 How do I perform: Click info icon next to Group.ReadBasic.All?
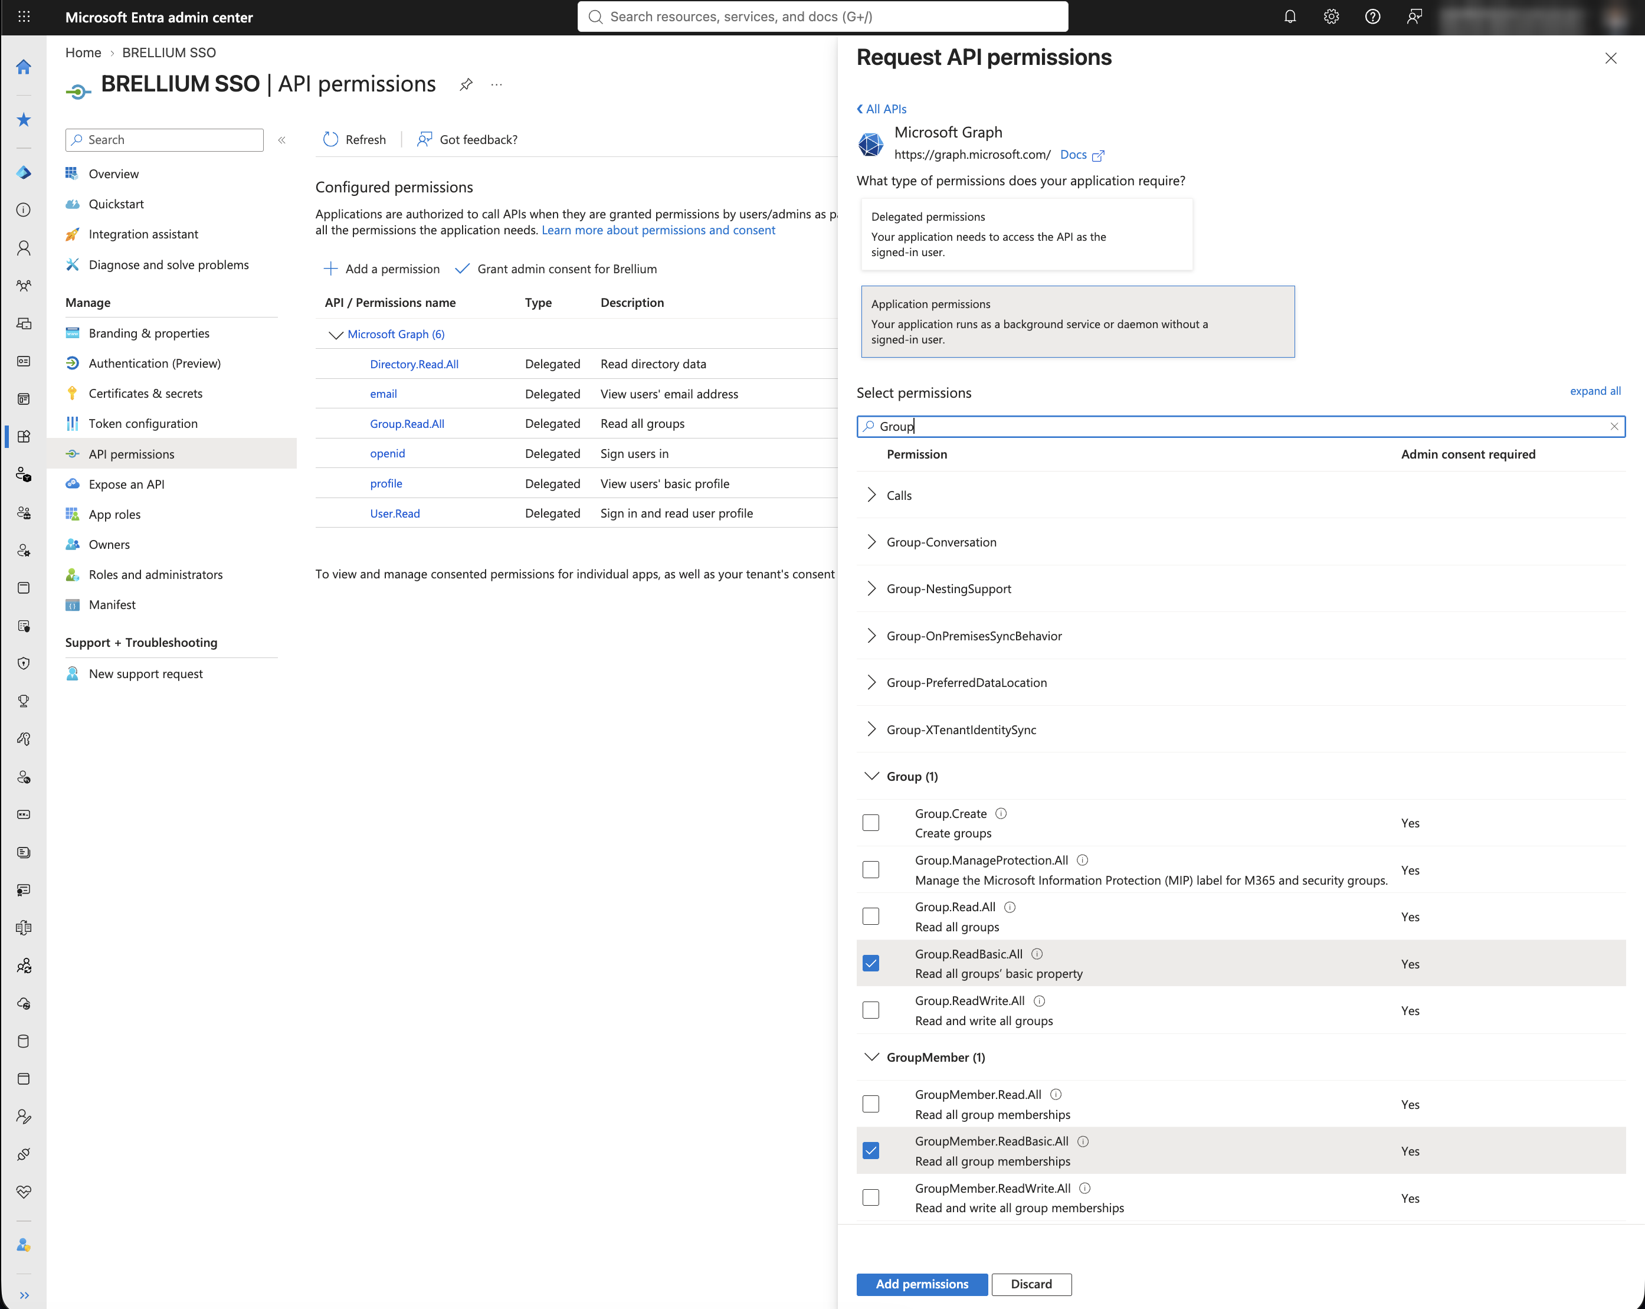(x=1037, y=954)
